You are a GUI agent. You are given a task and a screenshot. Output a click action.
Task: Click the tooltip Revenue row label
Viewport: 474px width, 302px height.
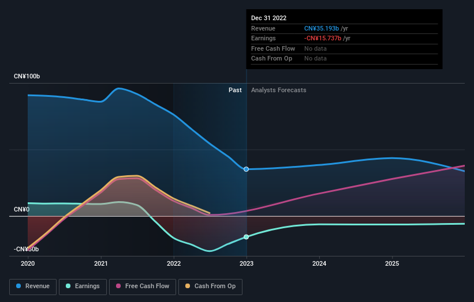pos(263,28)
